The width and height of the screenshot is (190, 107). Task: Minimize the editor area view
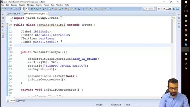click(170, 13)
